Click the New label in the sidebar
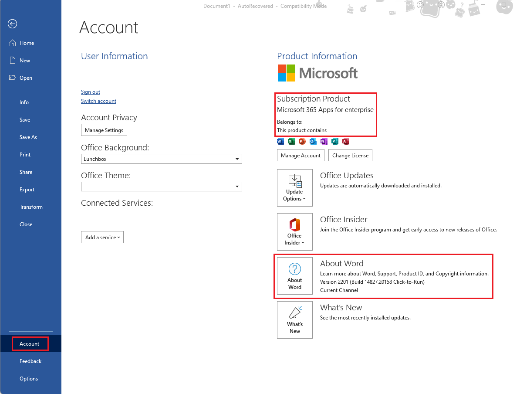520x394 pixels. [x=25, y=61]
